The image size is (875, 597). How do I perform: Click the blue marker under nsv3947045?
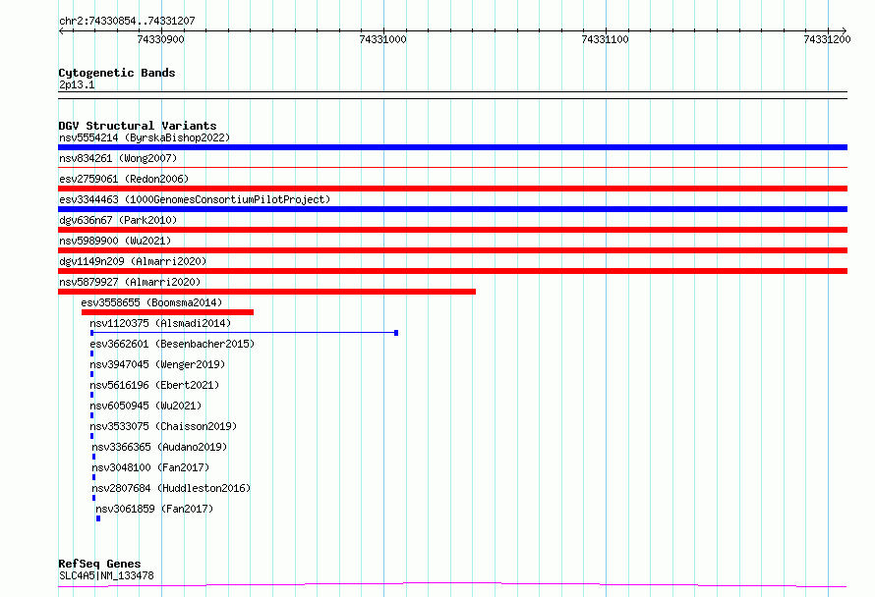click(x=92, y=374)
